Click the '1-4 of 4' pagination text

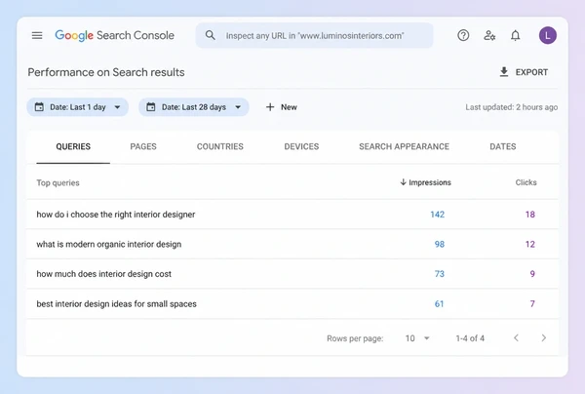click(x=470, y=338)
